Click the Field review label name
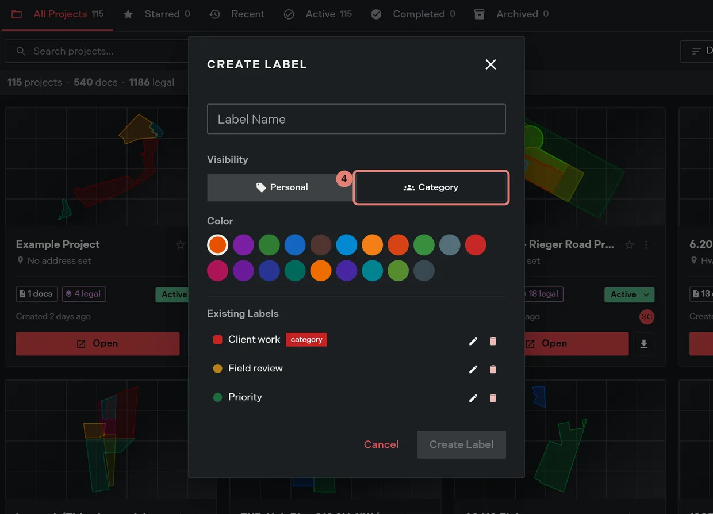 (x=255, y=368)
